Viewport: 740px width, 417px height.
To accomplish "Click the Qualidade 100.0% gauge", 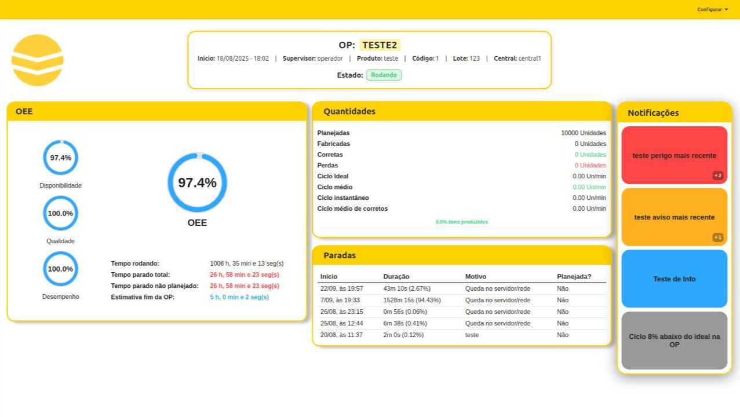I will coord(60,213).
